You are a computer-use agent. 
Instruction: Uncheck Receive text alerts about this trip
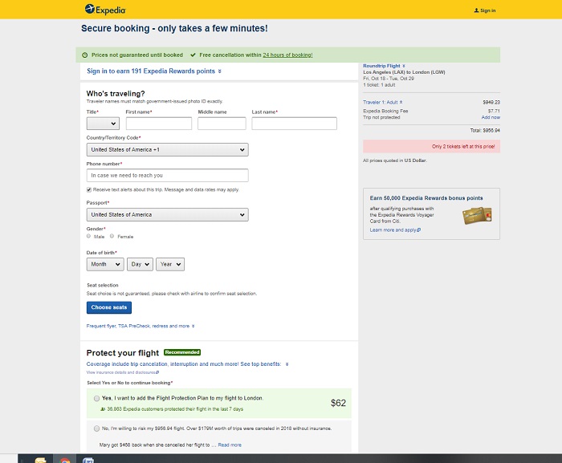point(89,190)
